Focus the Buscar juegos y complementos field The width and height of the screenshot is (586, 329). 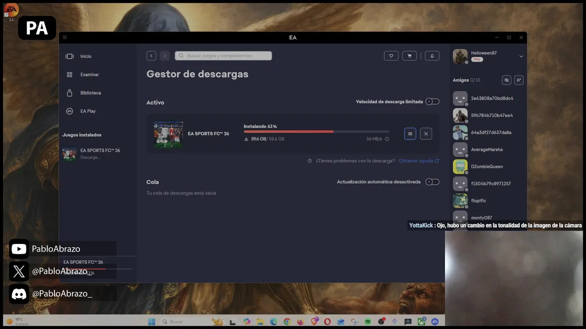(x=223, y=56)
